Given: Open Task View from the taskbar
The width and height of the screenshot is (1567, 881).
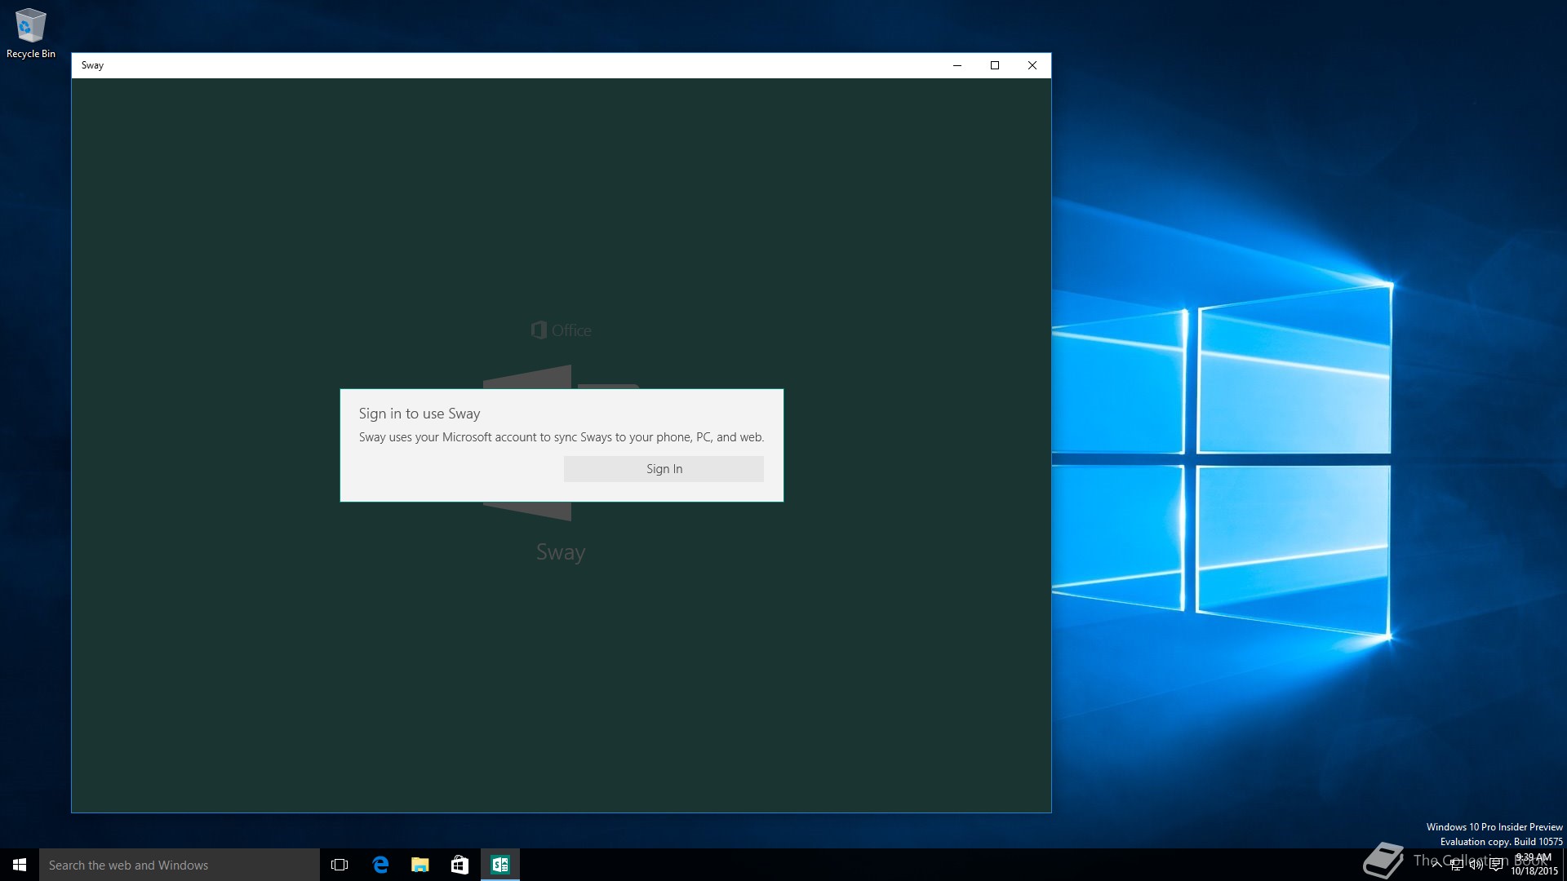Looking at the screenshot, I should [x=340, y=865].
